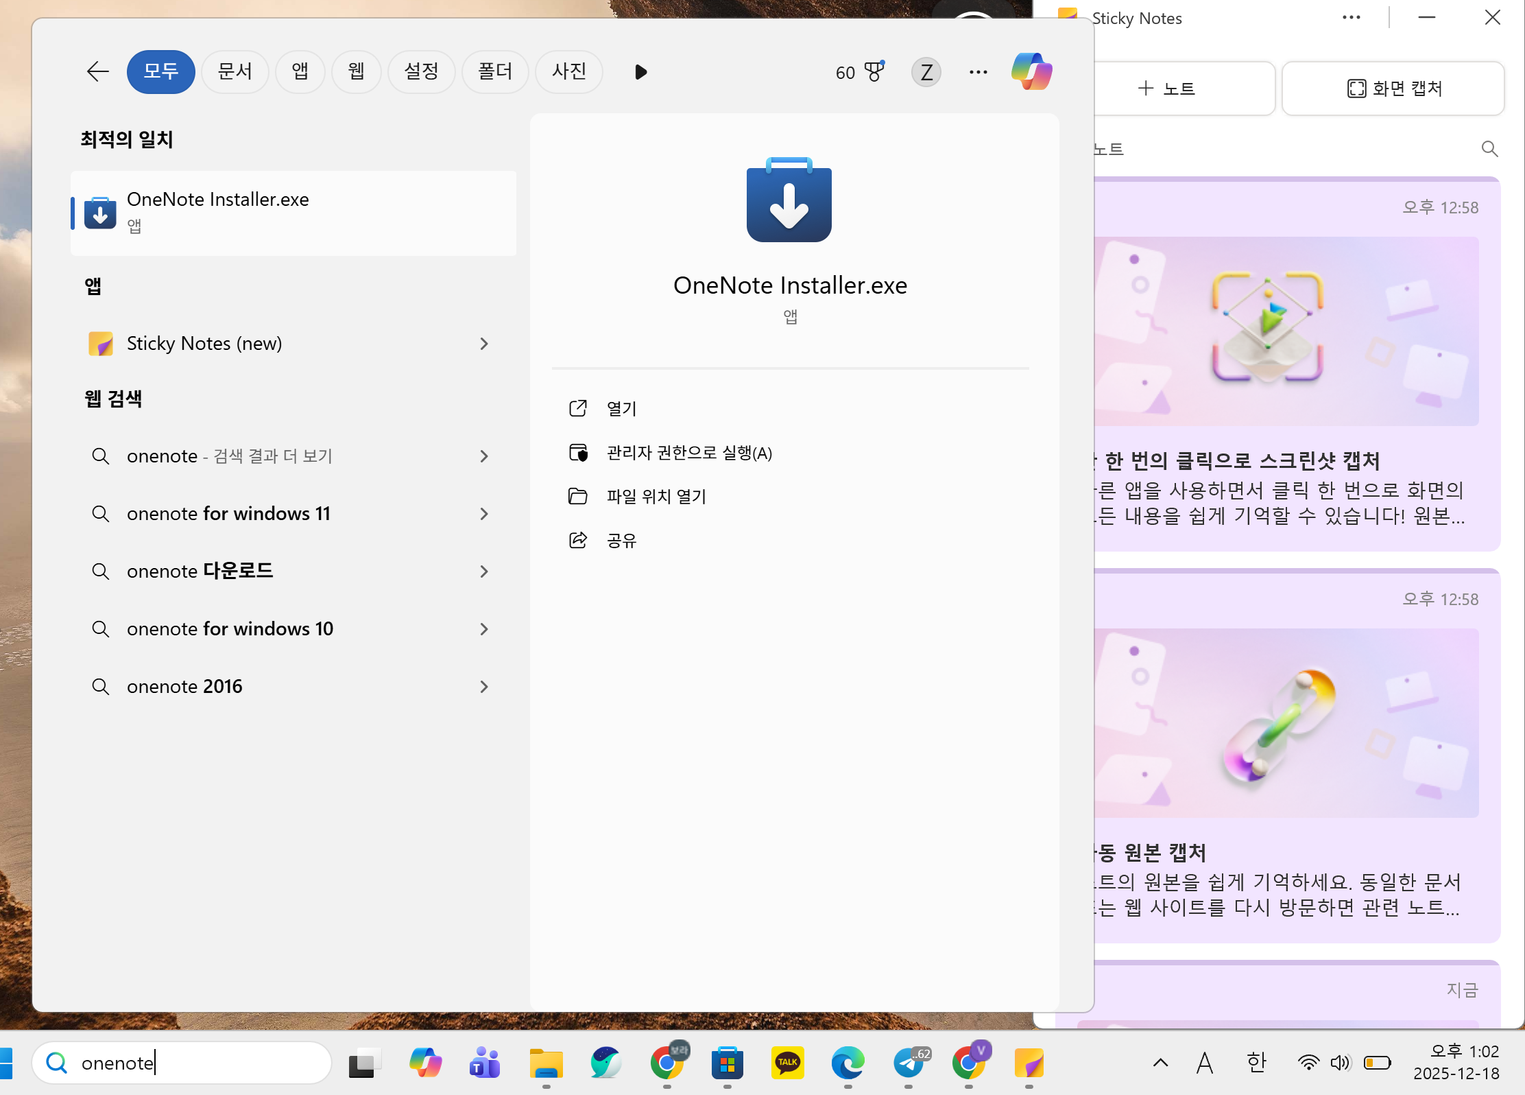Launch Copilot from the search panel
Screen dimensions: 1525x1095
tap(1032, 71)
